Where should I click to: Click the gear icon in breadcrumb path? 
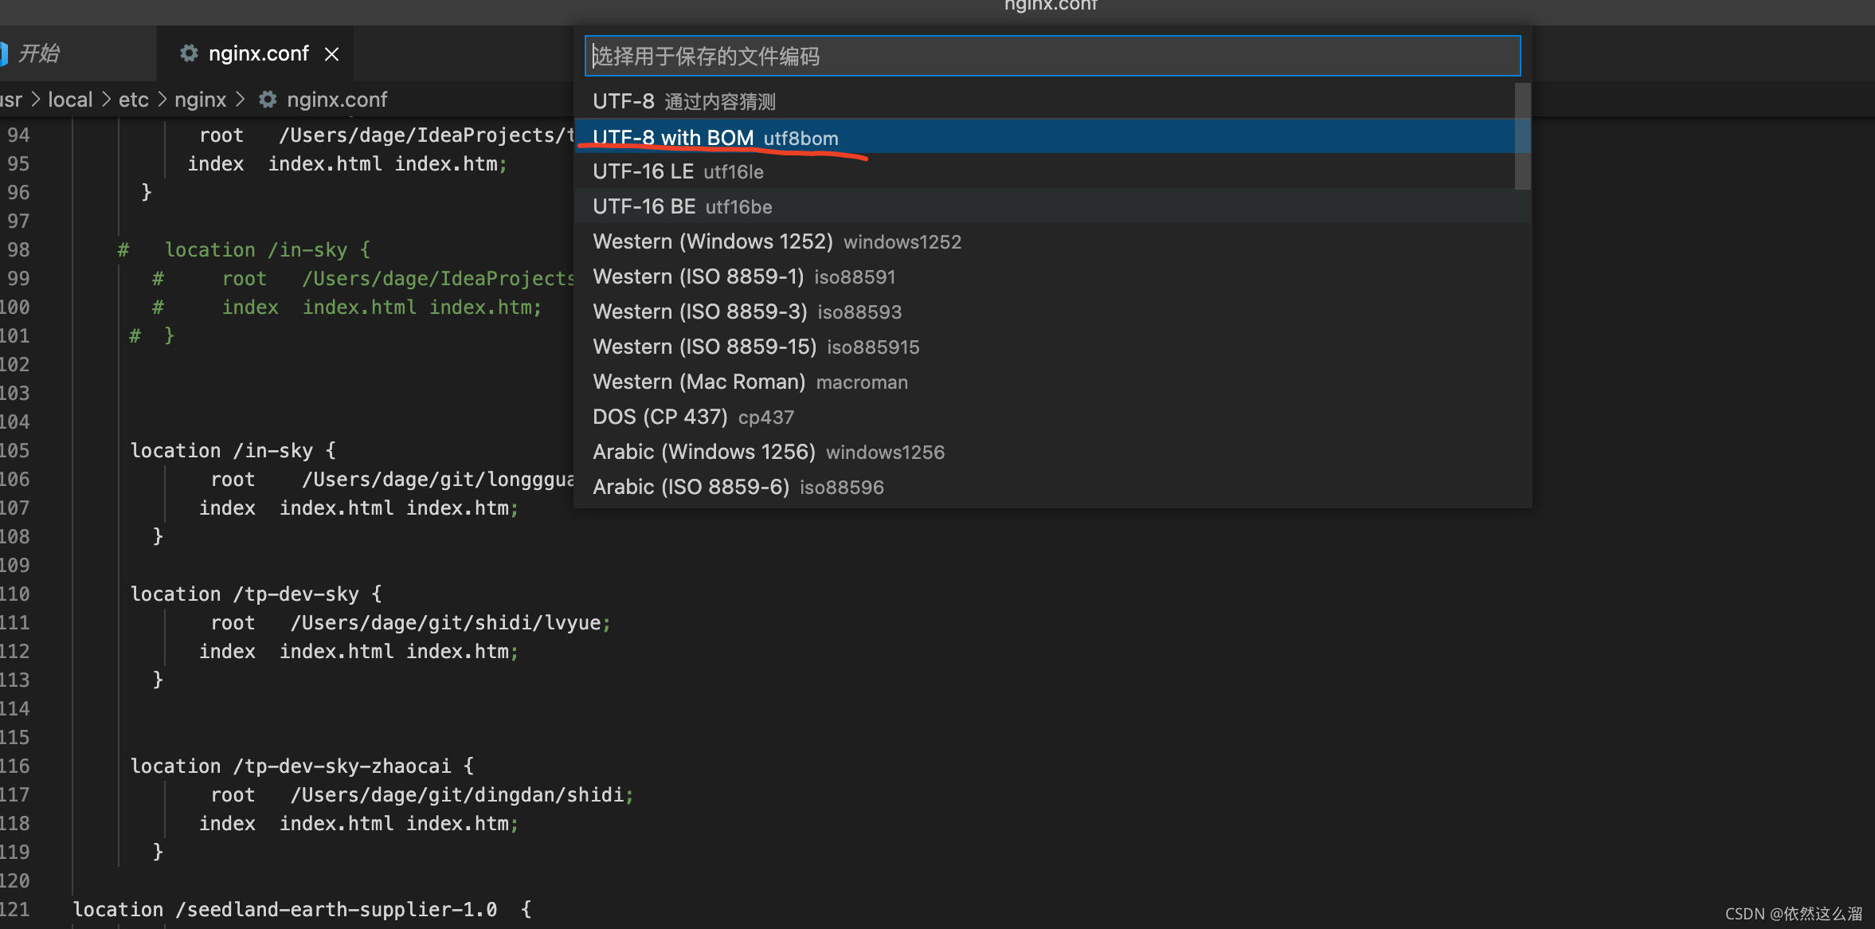click(268, 100)
